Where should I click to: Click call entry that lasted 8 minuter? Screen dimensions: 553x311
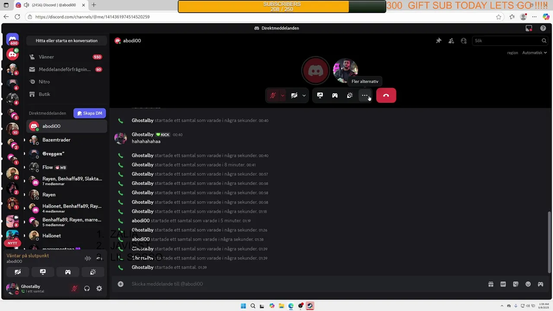point(194,165)
